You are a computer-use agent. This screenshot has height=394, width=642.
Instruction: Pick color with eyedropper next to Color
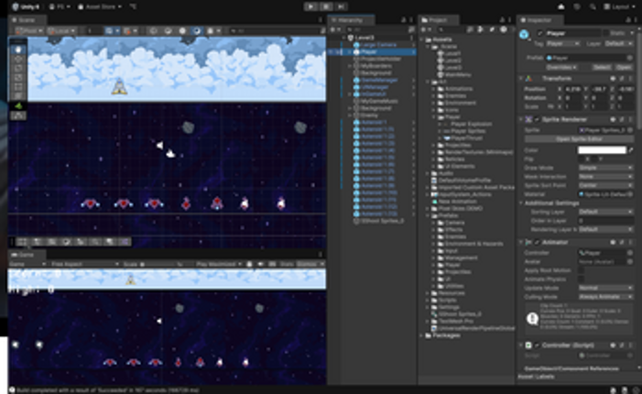630,150
